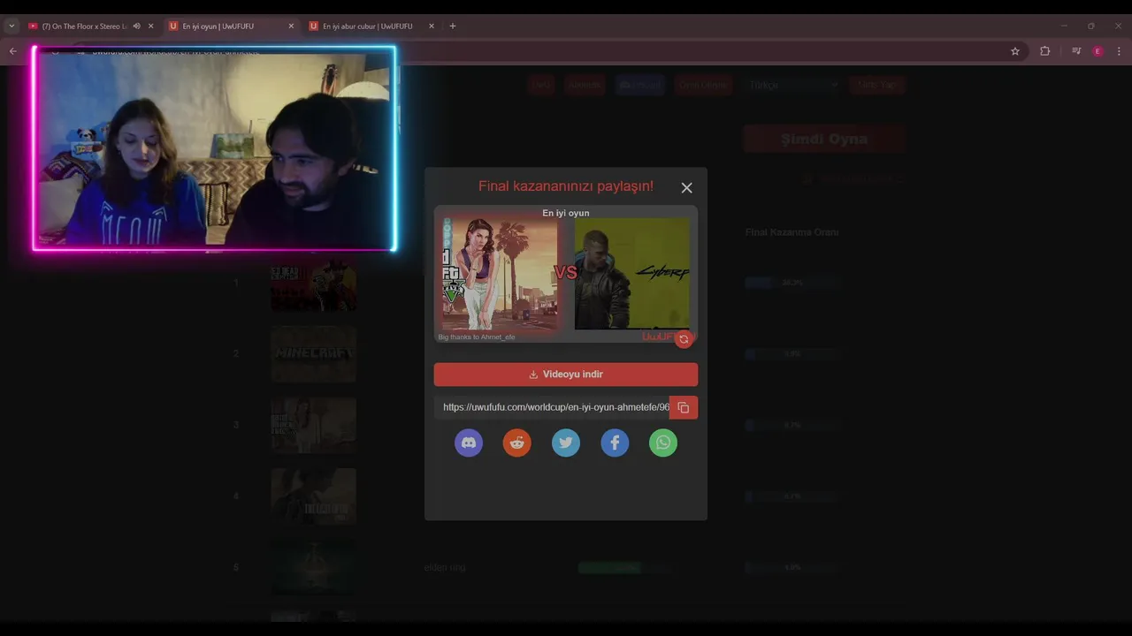The width and height of the screenshot is (1132, 636).
Task: Click the Last of Us thumbnail in rank 4
Action: tap(314, 496)
